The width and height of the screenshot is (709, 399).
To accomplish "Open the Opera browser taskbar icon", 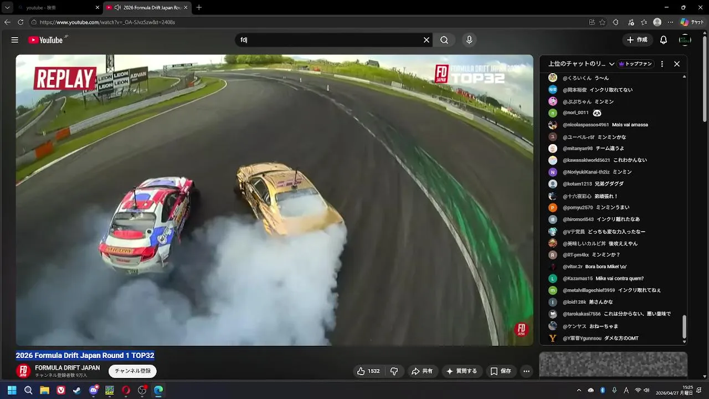I will click(126, 390).
